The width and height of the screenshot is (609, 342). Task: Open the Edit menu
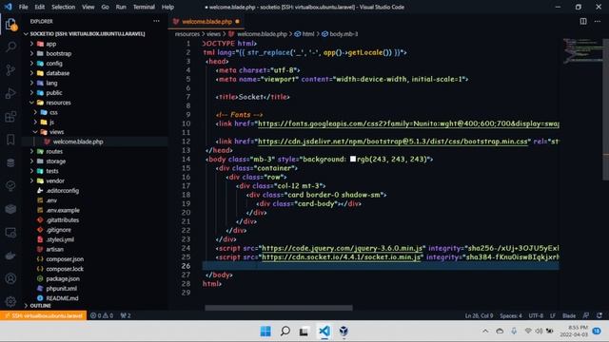pos(40,7)
